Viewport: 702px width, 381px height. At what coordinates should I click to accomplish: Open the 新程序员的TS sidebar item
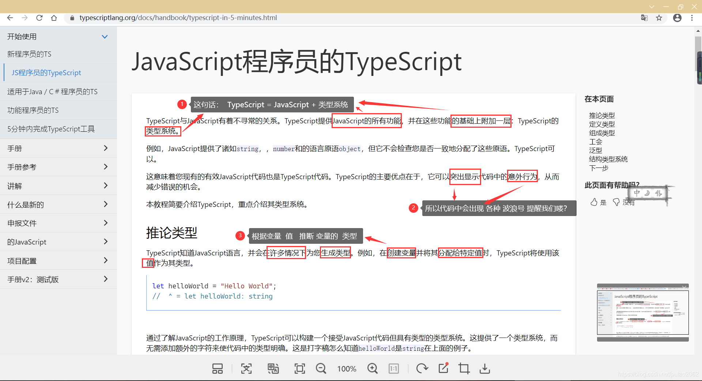click(x=58, y=54)
